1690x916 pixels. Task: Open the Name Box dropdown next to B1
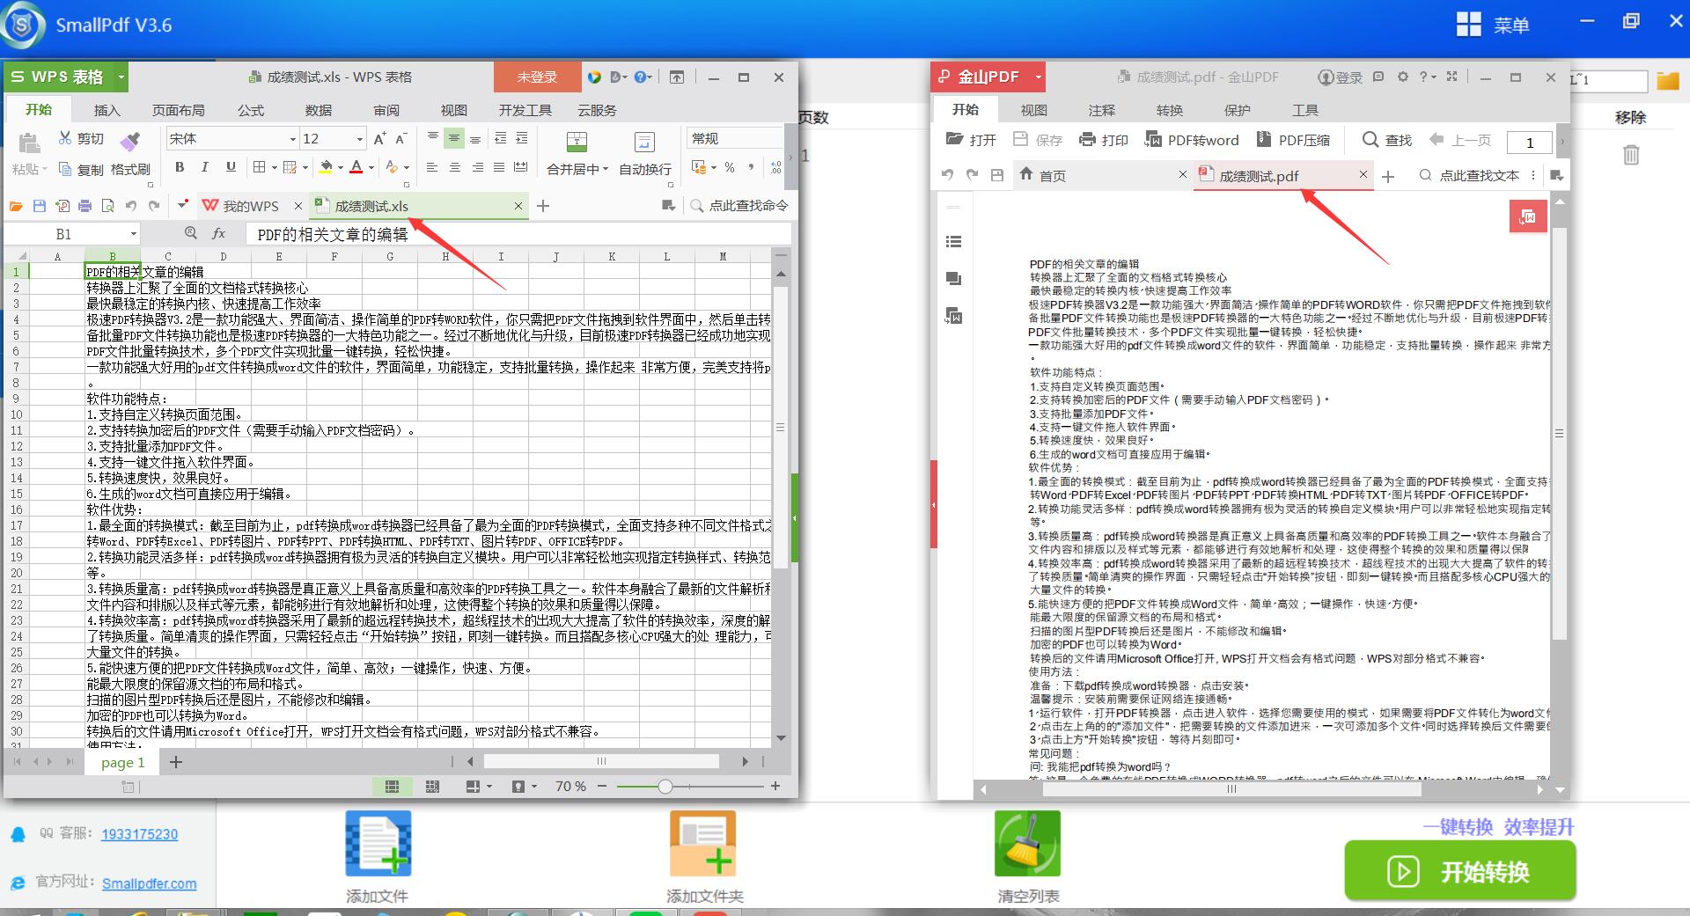[x=134, y=234]
